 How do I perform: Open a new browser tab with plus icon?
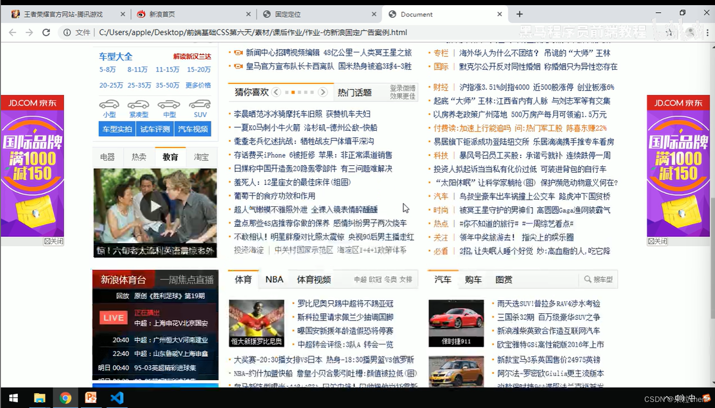[x=520, y=14]
